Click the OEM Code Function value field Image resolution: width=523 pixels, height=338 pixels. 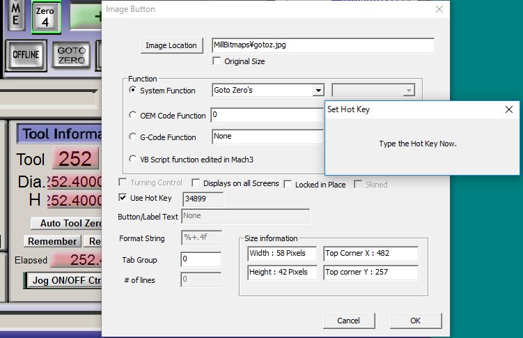tap(267, 115)
